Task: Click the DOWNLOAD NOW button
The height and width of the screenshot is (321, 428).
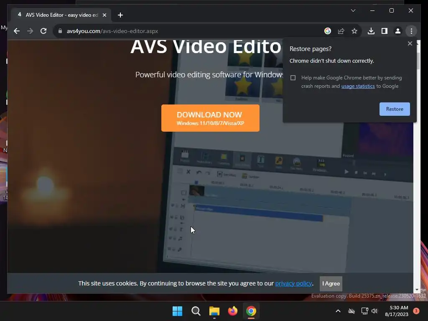Action: pyautogui.click(x=210, y=118)
